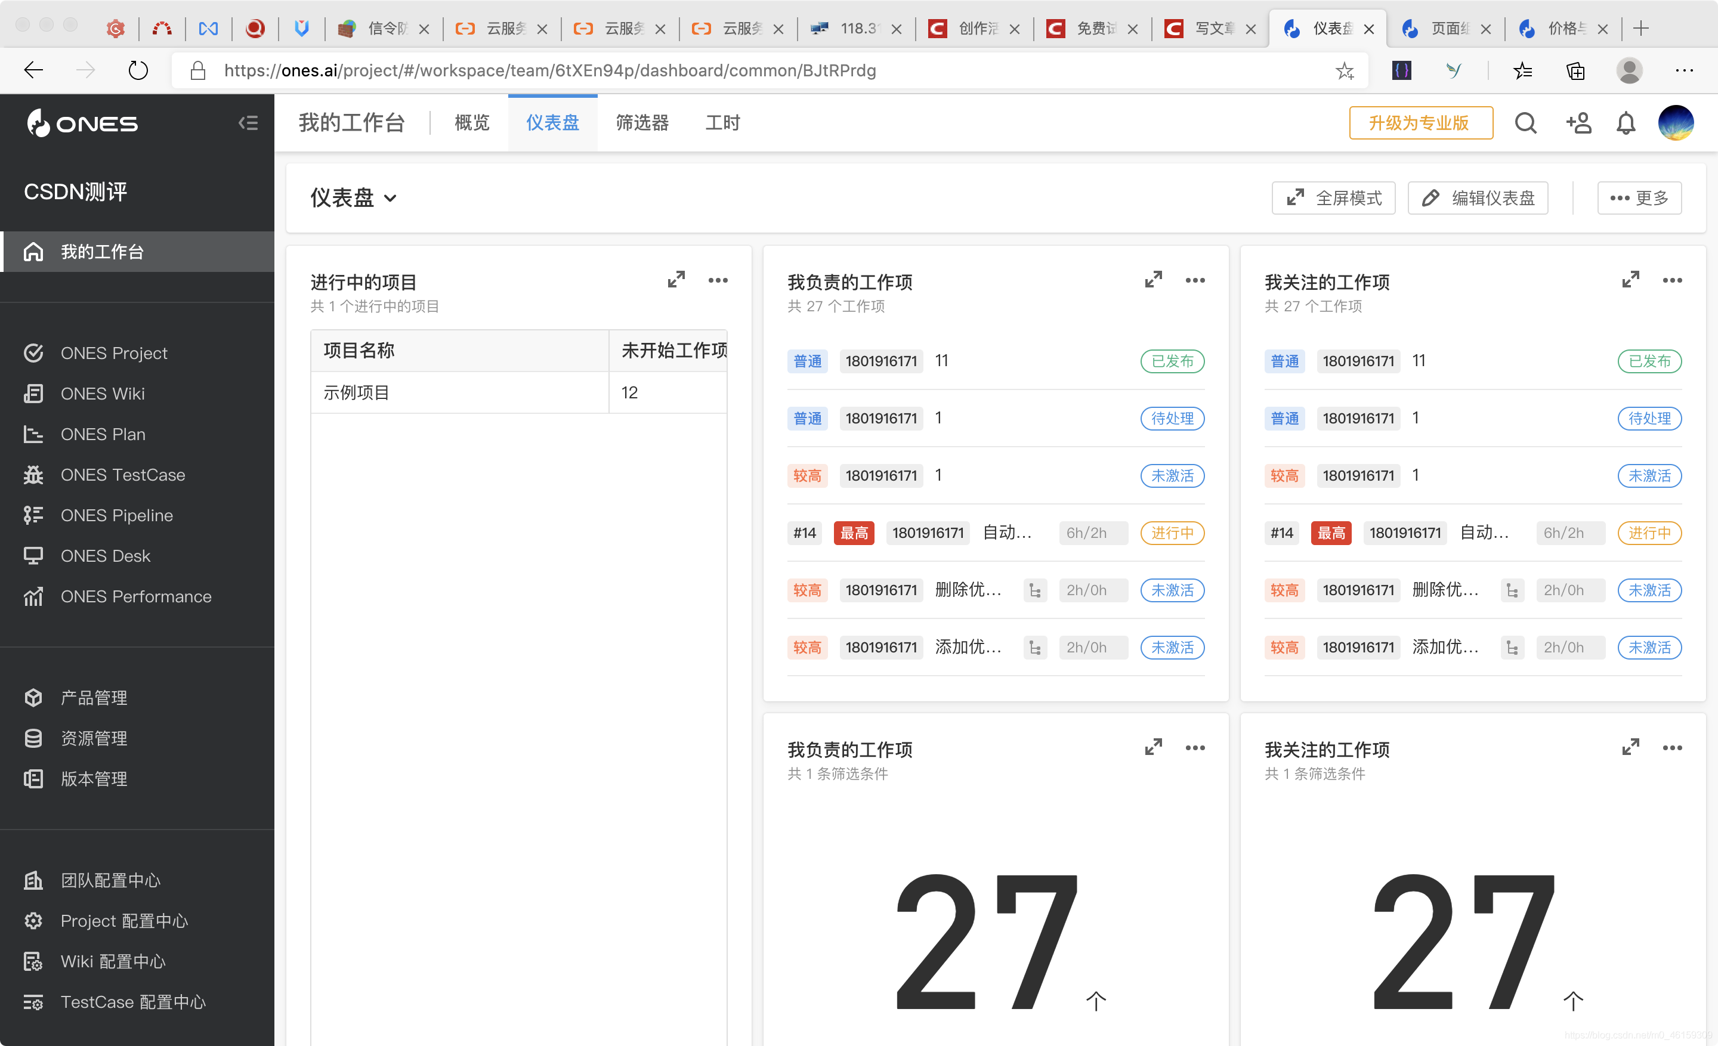Open Wiki 配置中心 in the sidebar
Screen dimensions: 1718x1046
pyautogui.click(x=113, y=962)
